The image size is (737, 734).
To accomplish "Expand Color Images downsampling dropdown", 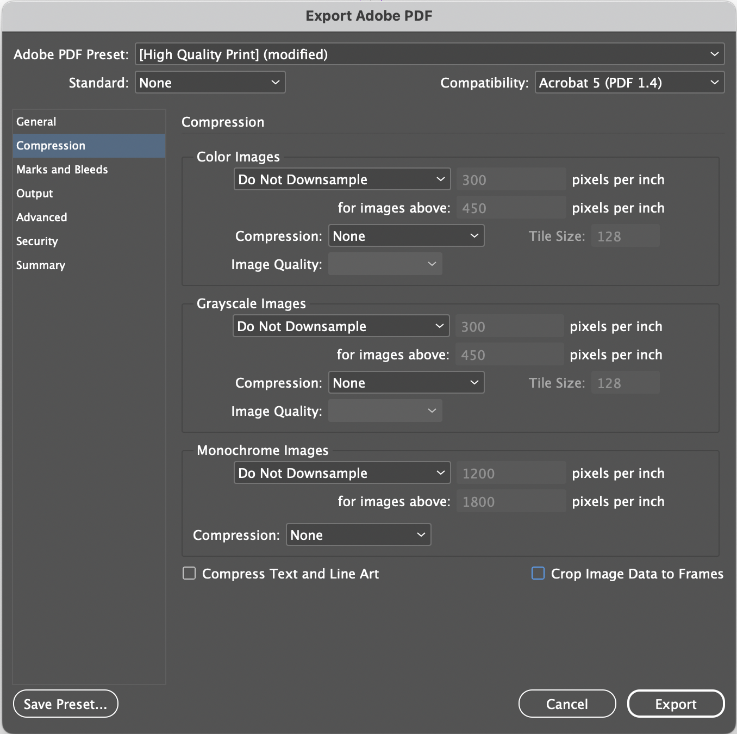I will tap(342, 179).
